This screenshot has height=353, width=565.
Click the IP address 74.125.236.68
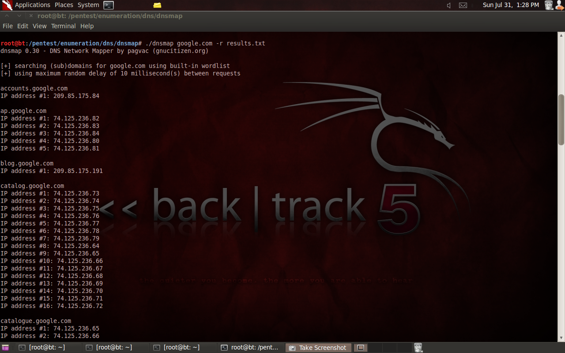coord(80,276)
